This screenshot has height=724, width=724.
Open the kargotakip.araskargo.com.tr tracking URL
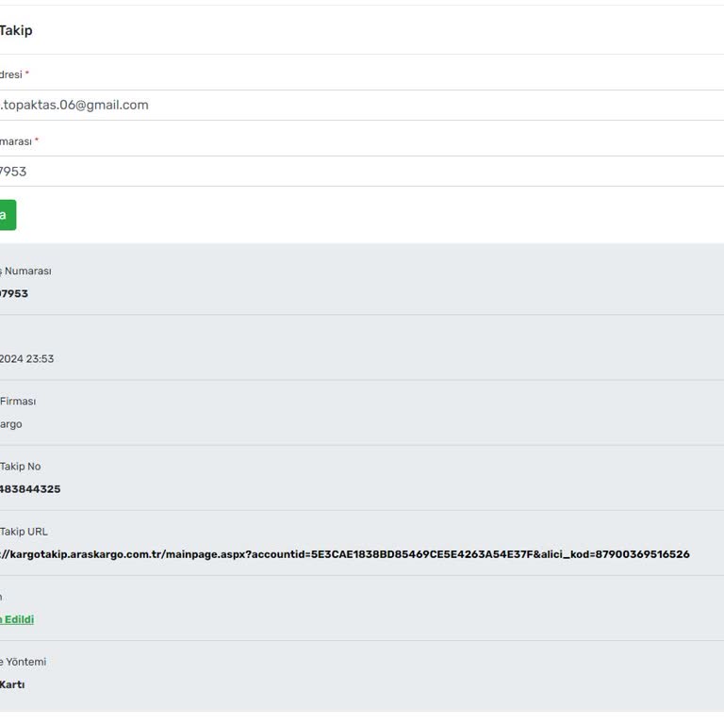pyautogui.click(x=345, y=554)
